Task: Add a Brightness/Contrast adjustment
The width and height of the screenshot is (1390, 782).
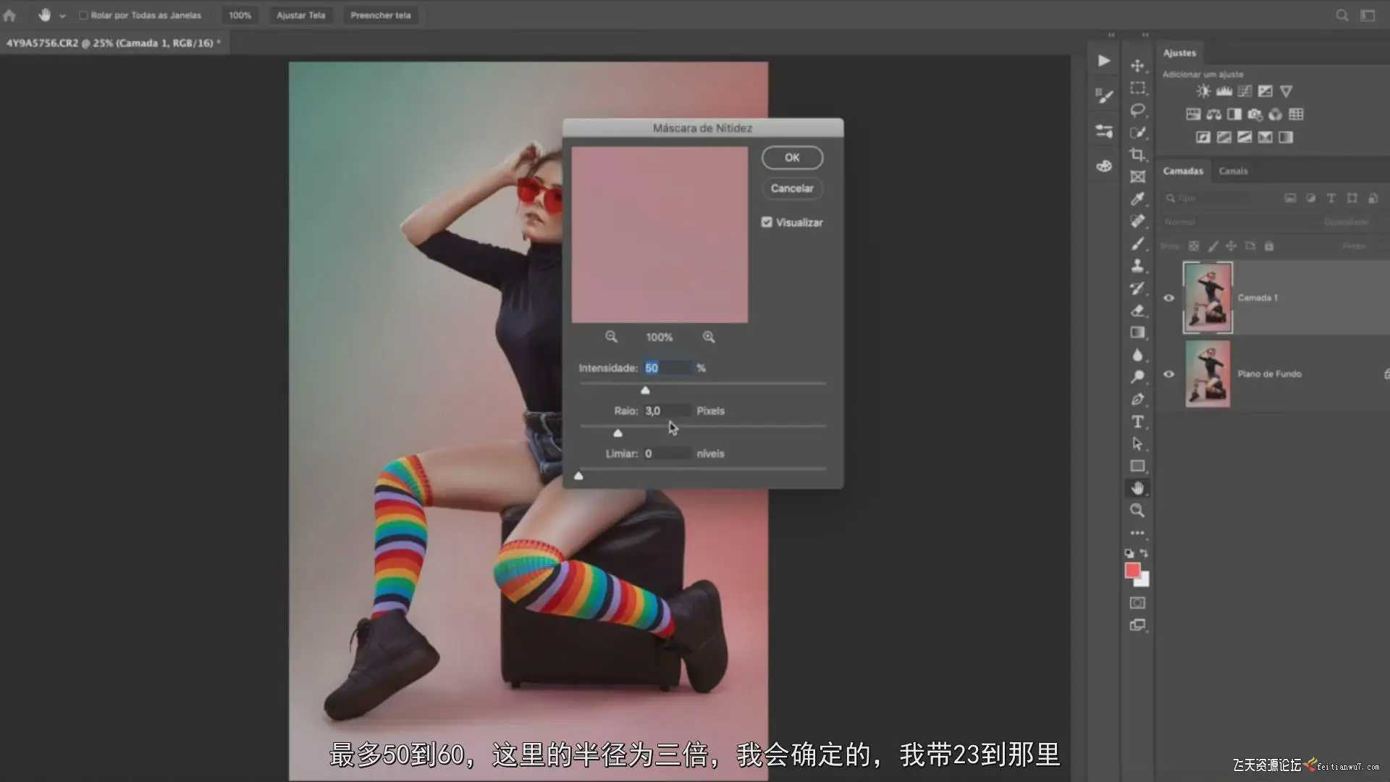Action: [x=1203, y=91]
